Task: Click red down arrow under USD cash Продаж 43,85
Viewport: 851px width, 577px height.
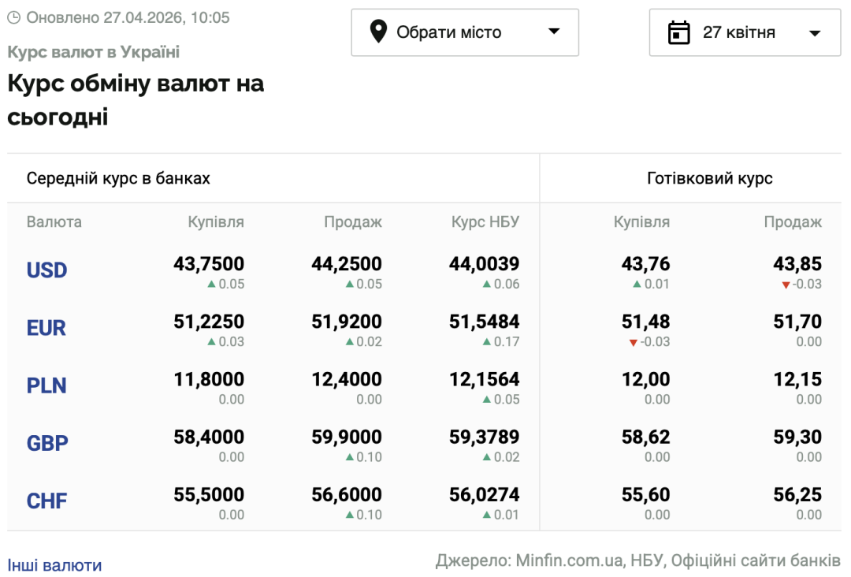Action: pyautogui.click(x=786, y=285)
